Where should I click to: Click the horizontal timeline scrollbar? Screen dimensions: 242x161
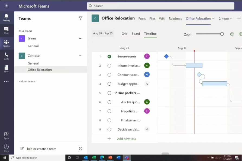point(165,153)
